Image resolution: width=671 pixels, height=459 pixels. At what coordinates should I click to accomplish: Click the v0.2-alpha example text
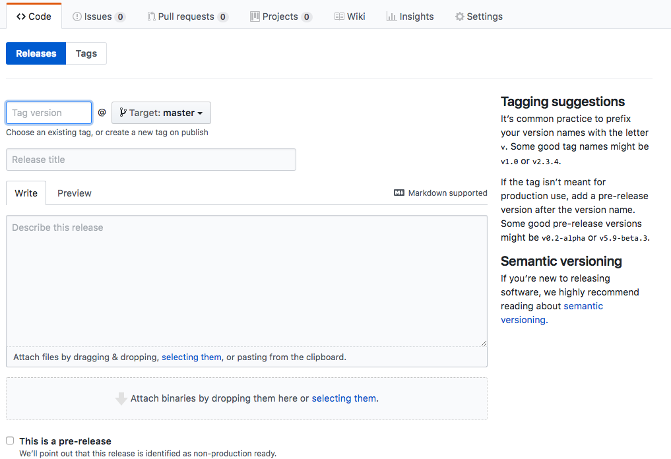point(563,238)
